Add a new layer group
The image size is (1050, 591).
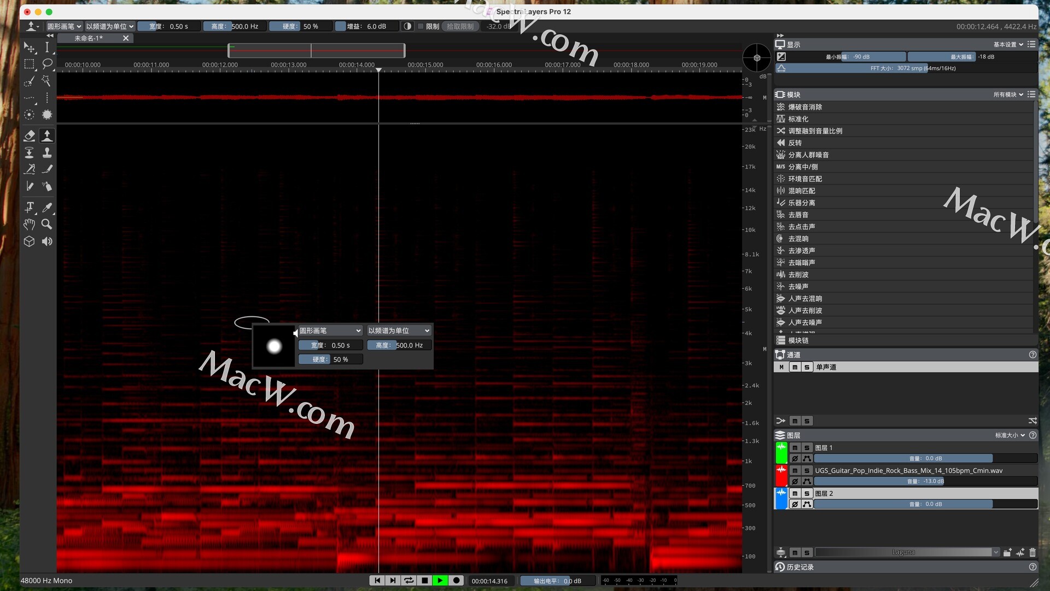(x=1007, y=552)
